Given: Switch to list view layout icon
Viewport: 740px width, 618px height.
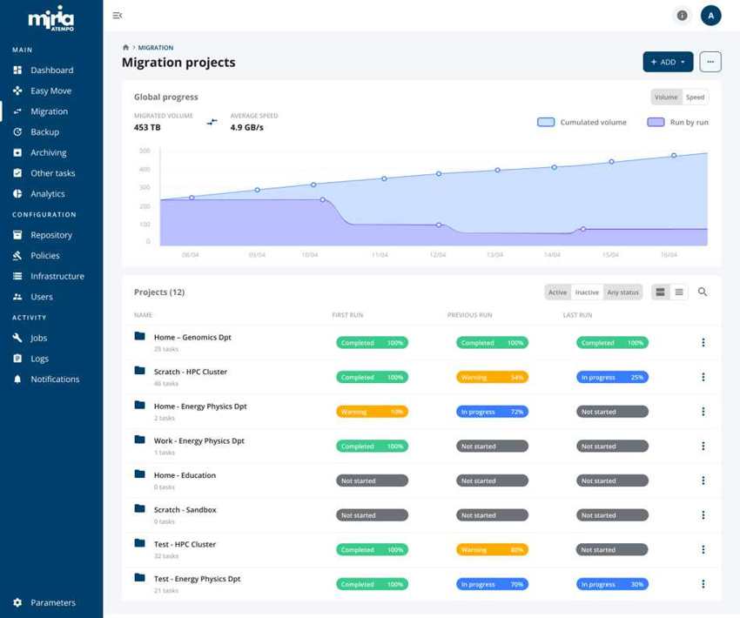Looking at the screenshot, I should click(679, 292).
